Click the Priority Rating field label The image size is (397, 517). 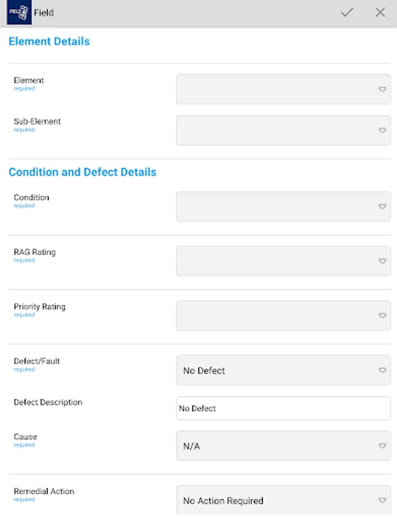[40, 307]
